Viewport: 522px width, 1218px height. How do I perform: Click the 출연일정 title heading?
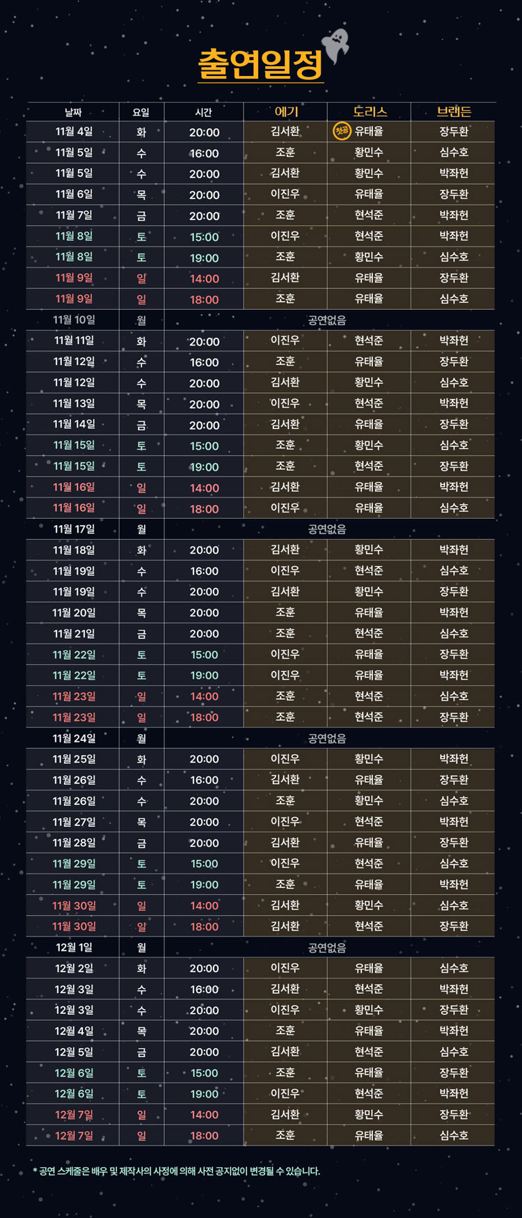pyautogui.click(x=261, y=65)
